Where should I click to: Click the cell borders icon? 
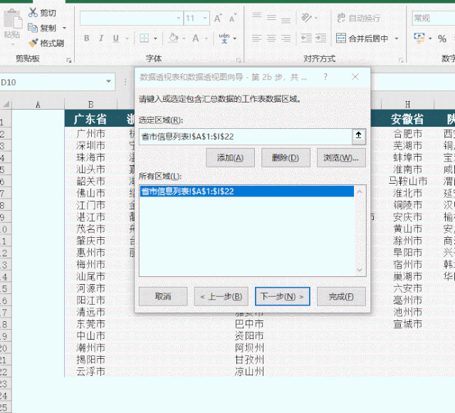coord(145,38)
